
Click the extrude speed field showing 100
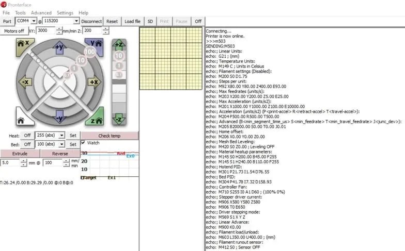53,163
